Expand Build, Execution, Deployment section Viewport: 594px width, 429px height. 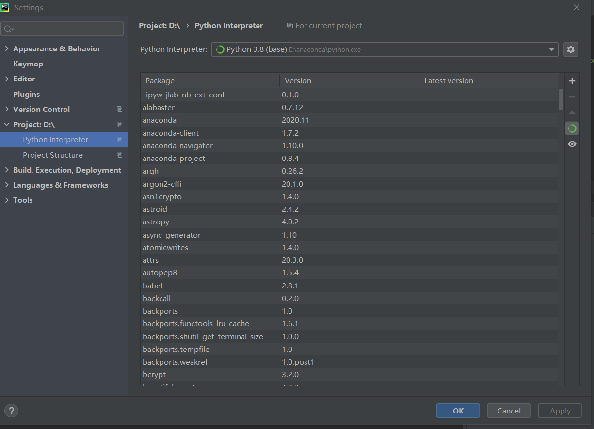pyautogui.click(x=7, y=170)
